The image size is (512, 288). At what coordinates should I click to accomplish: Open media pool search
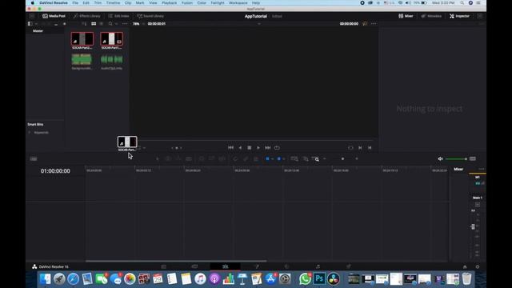[110, 24]
